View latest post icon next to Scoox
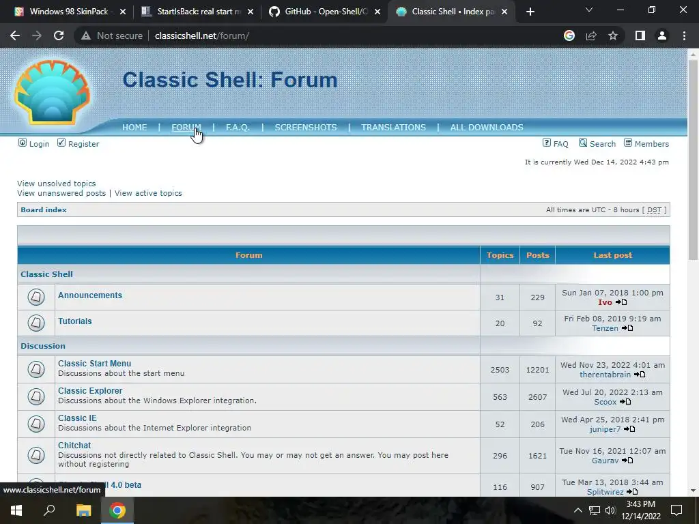The width and height of the screenshot is (699, 524). point(625,402)
